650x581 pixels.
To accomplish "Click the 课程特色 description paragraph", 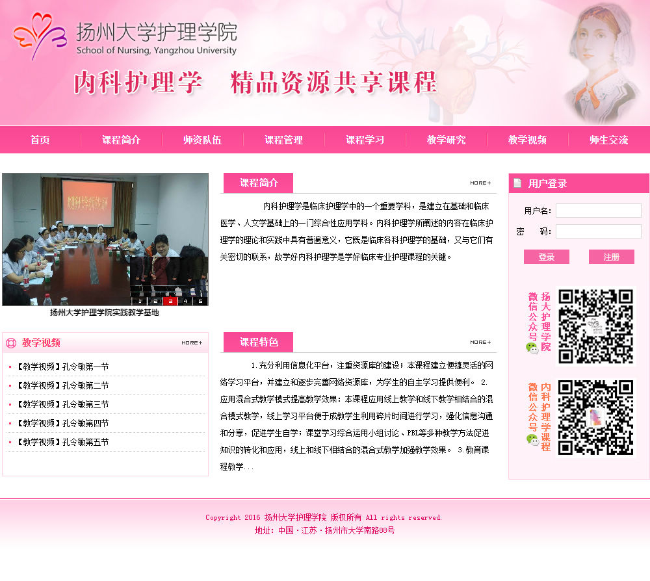I will 356,416.
